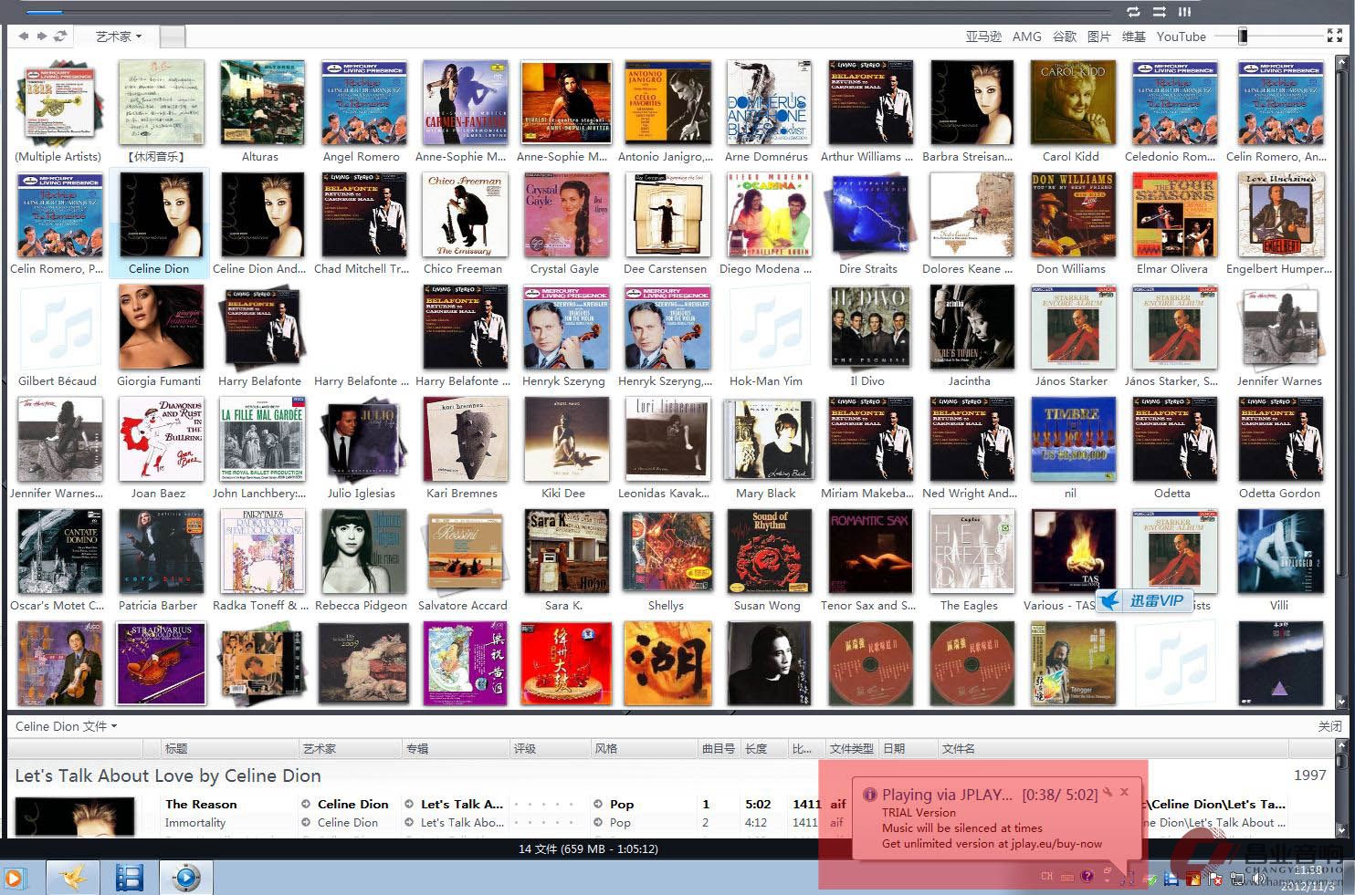Open the YouTube link
The height and width of the screenshot is (895, 1355).
[x=1181, y=36]
